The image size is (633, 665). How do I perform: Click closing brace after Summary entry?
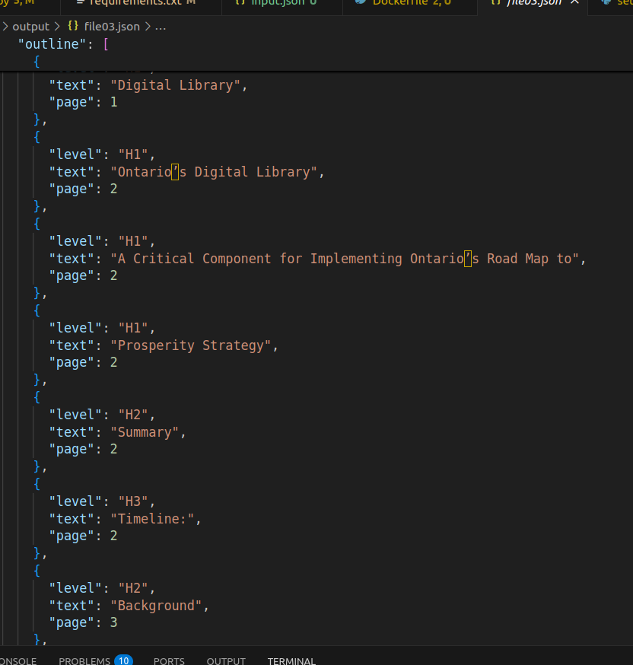(x=38, y=466)
